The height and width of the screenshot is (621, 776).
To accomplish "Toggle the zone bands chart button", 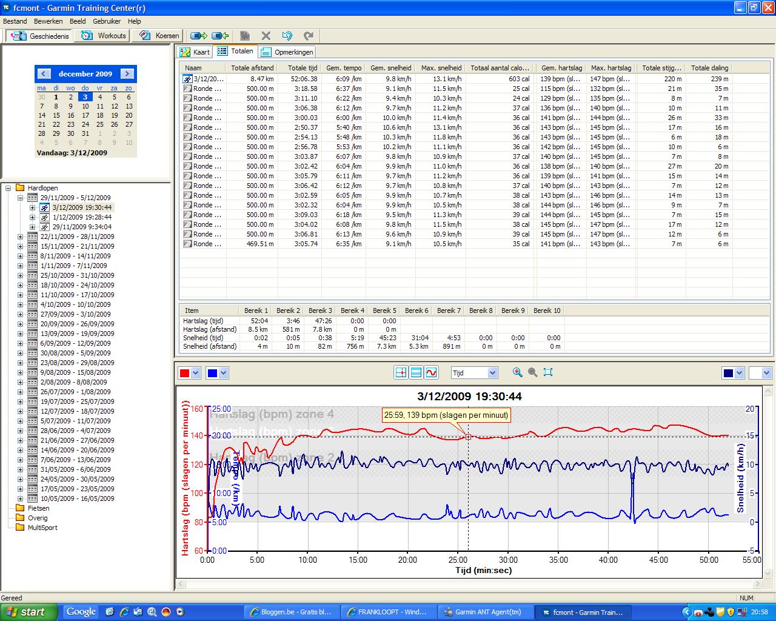I will pyautogui.click(x=416, y=372).
